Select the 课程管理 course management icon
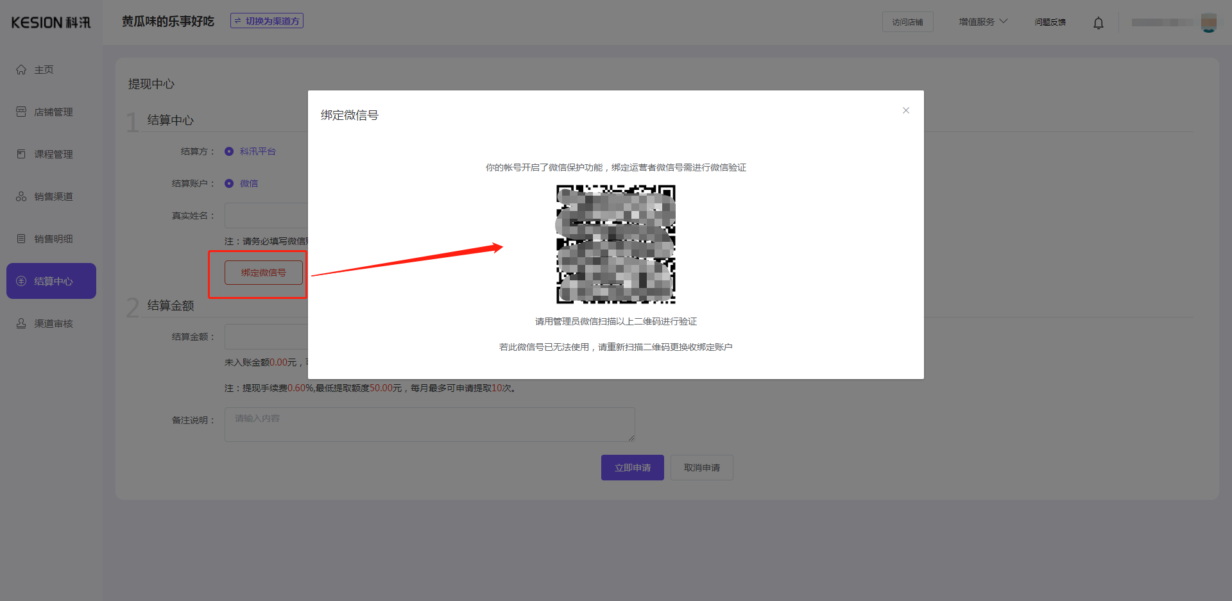 click(x=21, y=154)
